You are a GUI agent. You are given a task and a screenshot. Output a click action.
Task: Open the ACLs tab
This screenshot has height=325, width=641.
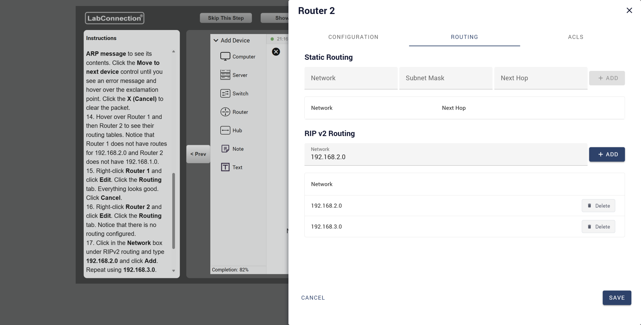(576, 37)
